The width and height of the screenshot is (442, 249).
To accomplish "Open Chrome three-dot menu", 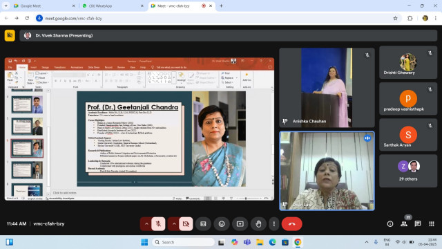I will 436,19.
